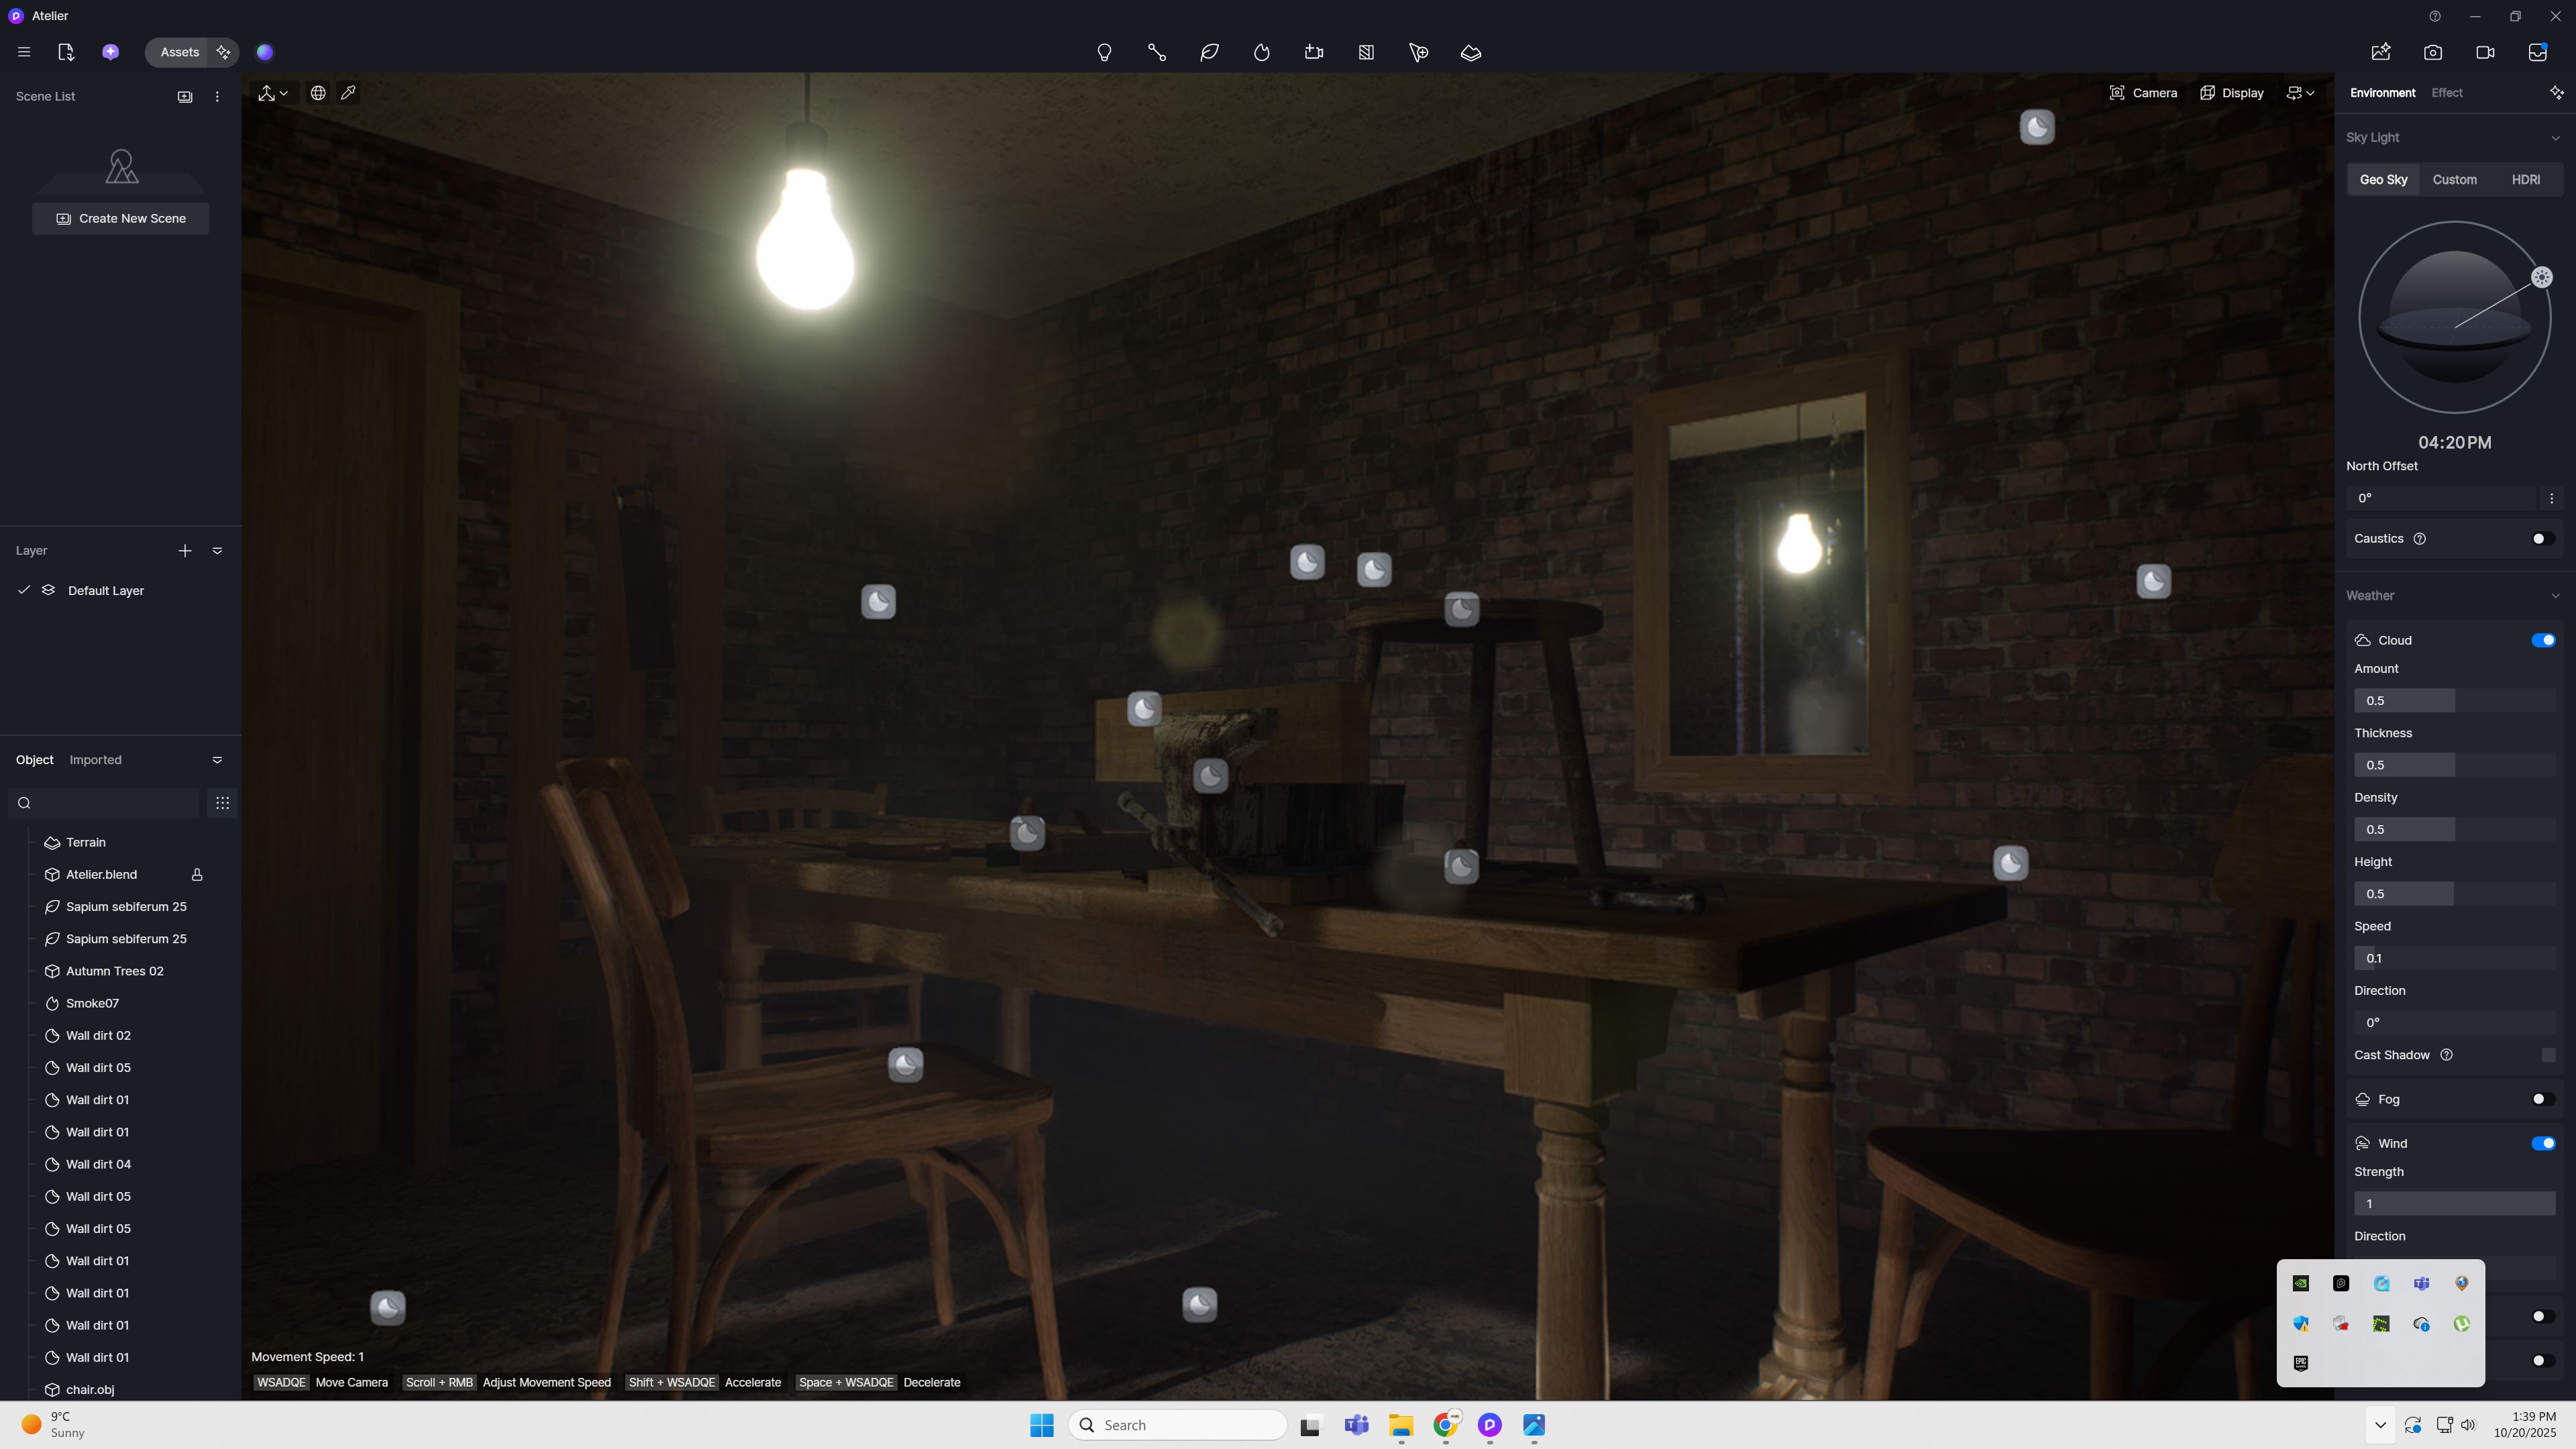Click the video camera render icon
The image size is (2576, 1449).
tap(2485, 52)
